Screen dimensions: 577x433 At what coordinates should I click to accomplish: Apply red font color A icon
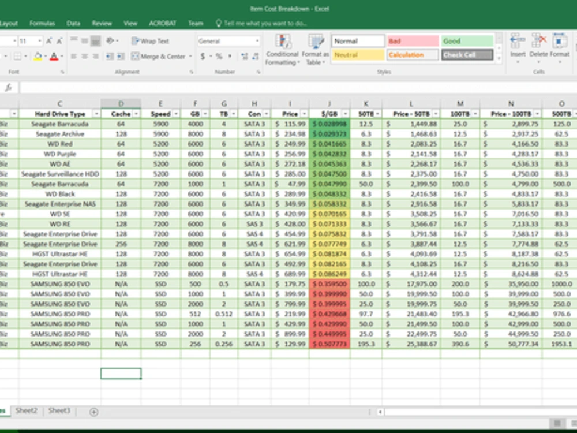click(x=54, y=57)
